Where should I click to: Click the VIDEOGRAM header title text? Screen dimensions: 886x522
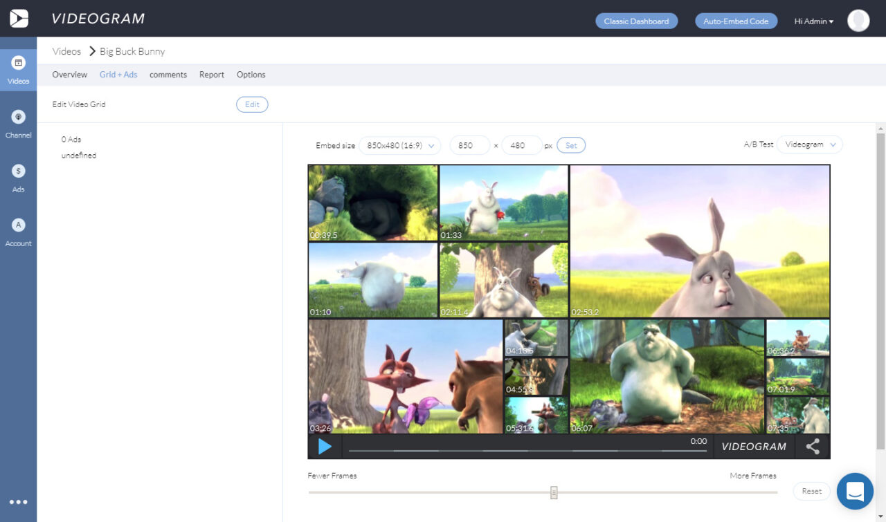pos(98,19)
